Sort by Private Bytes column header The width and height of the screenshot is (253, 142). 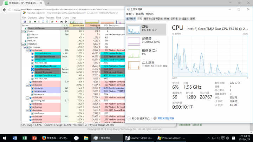coord(77,26)
